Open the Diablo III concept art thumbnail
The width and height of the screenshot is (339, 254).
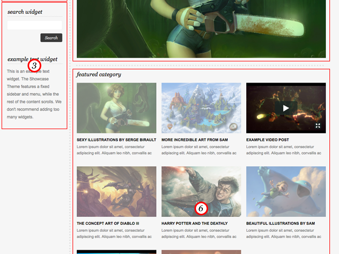[117, 192]
